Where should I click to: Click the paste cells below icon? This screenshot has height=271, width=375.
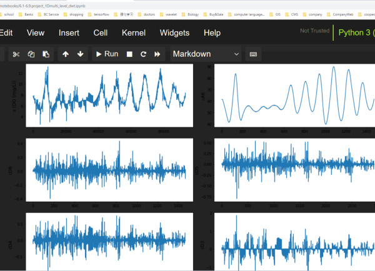tap(44, 54)
